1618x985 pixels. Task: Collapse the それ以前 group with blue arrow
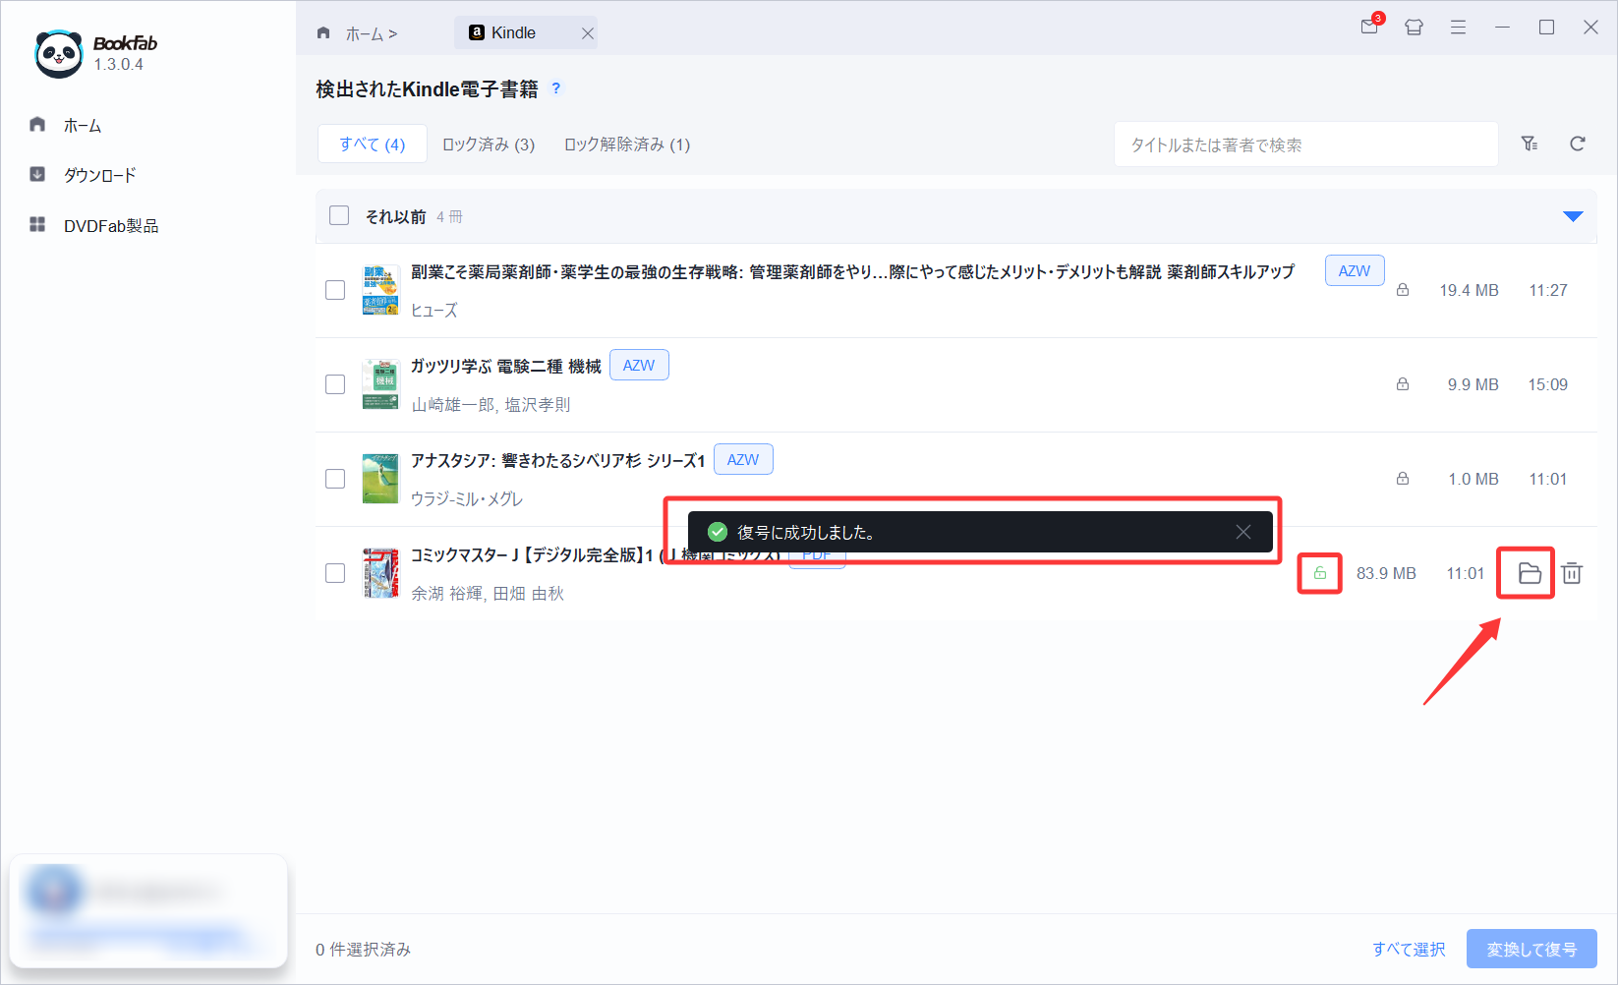(1573, 216)
